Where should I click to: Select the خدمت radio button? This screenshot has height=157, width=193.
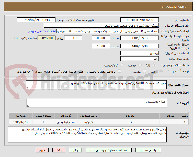(x=140, y=65)
